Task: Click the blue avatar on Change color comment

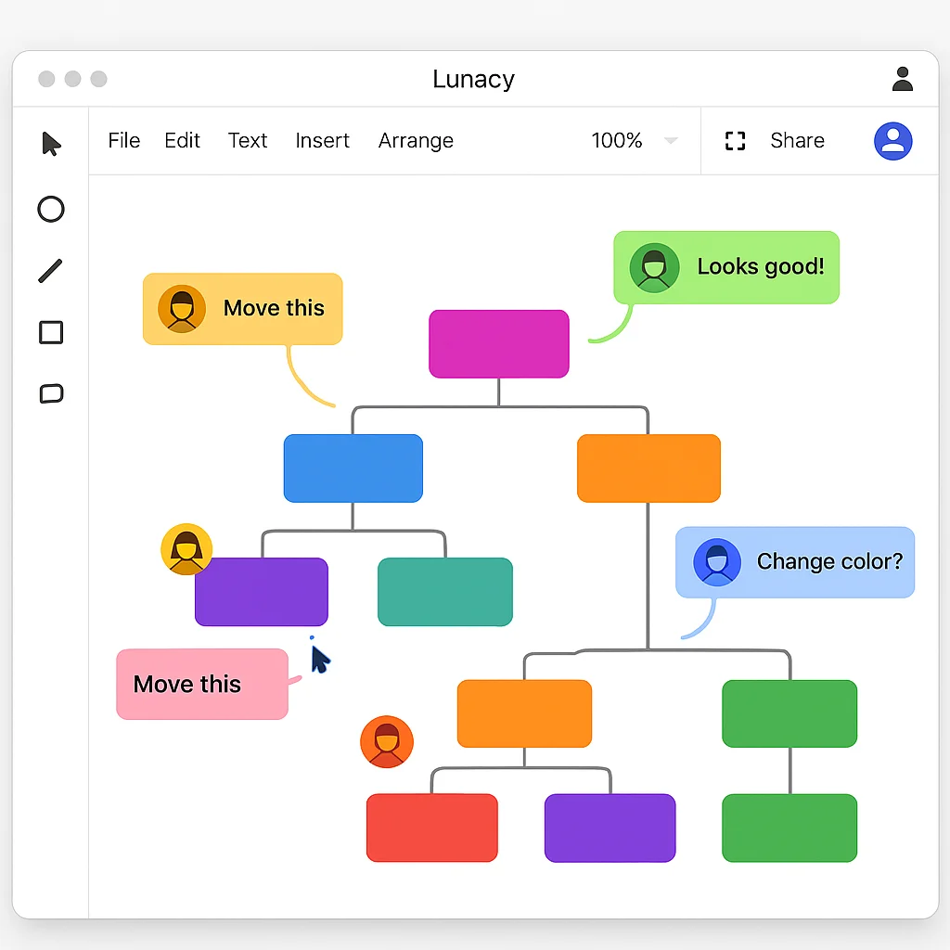Action: 715,561
